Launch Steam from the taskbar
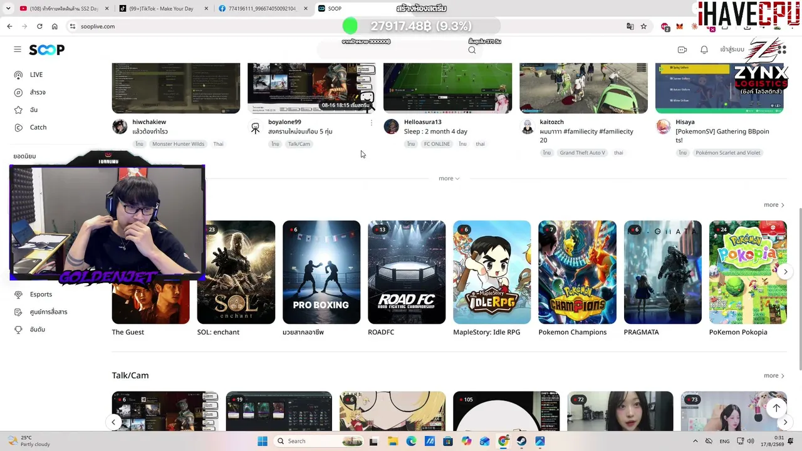Image resolution: width=802 pixels, height=451 pixels. (x=521, y=441)
